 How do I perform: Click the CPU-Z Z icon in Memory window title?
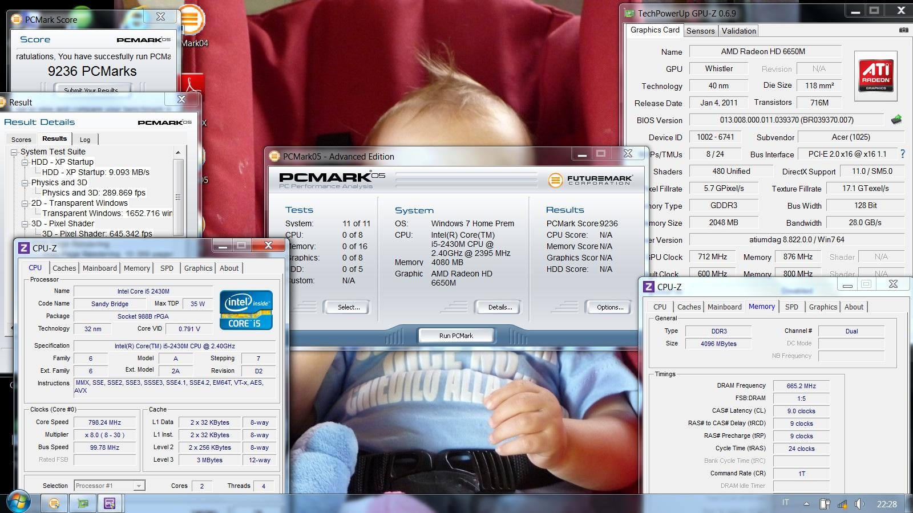tap(648, 287)
